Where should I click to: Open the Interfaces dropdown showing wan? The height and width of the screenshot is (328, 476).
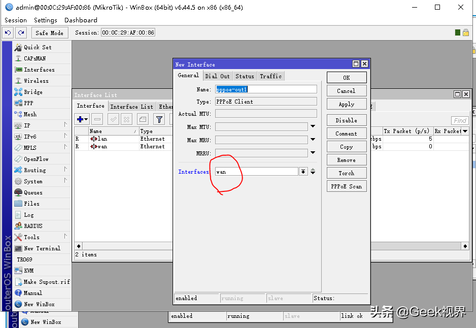pyautogui.click(x=303, y=172)
